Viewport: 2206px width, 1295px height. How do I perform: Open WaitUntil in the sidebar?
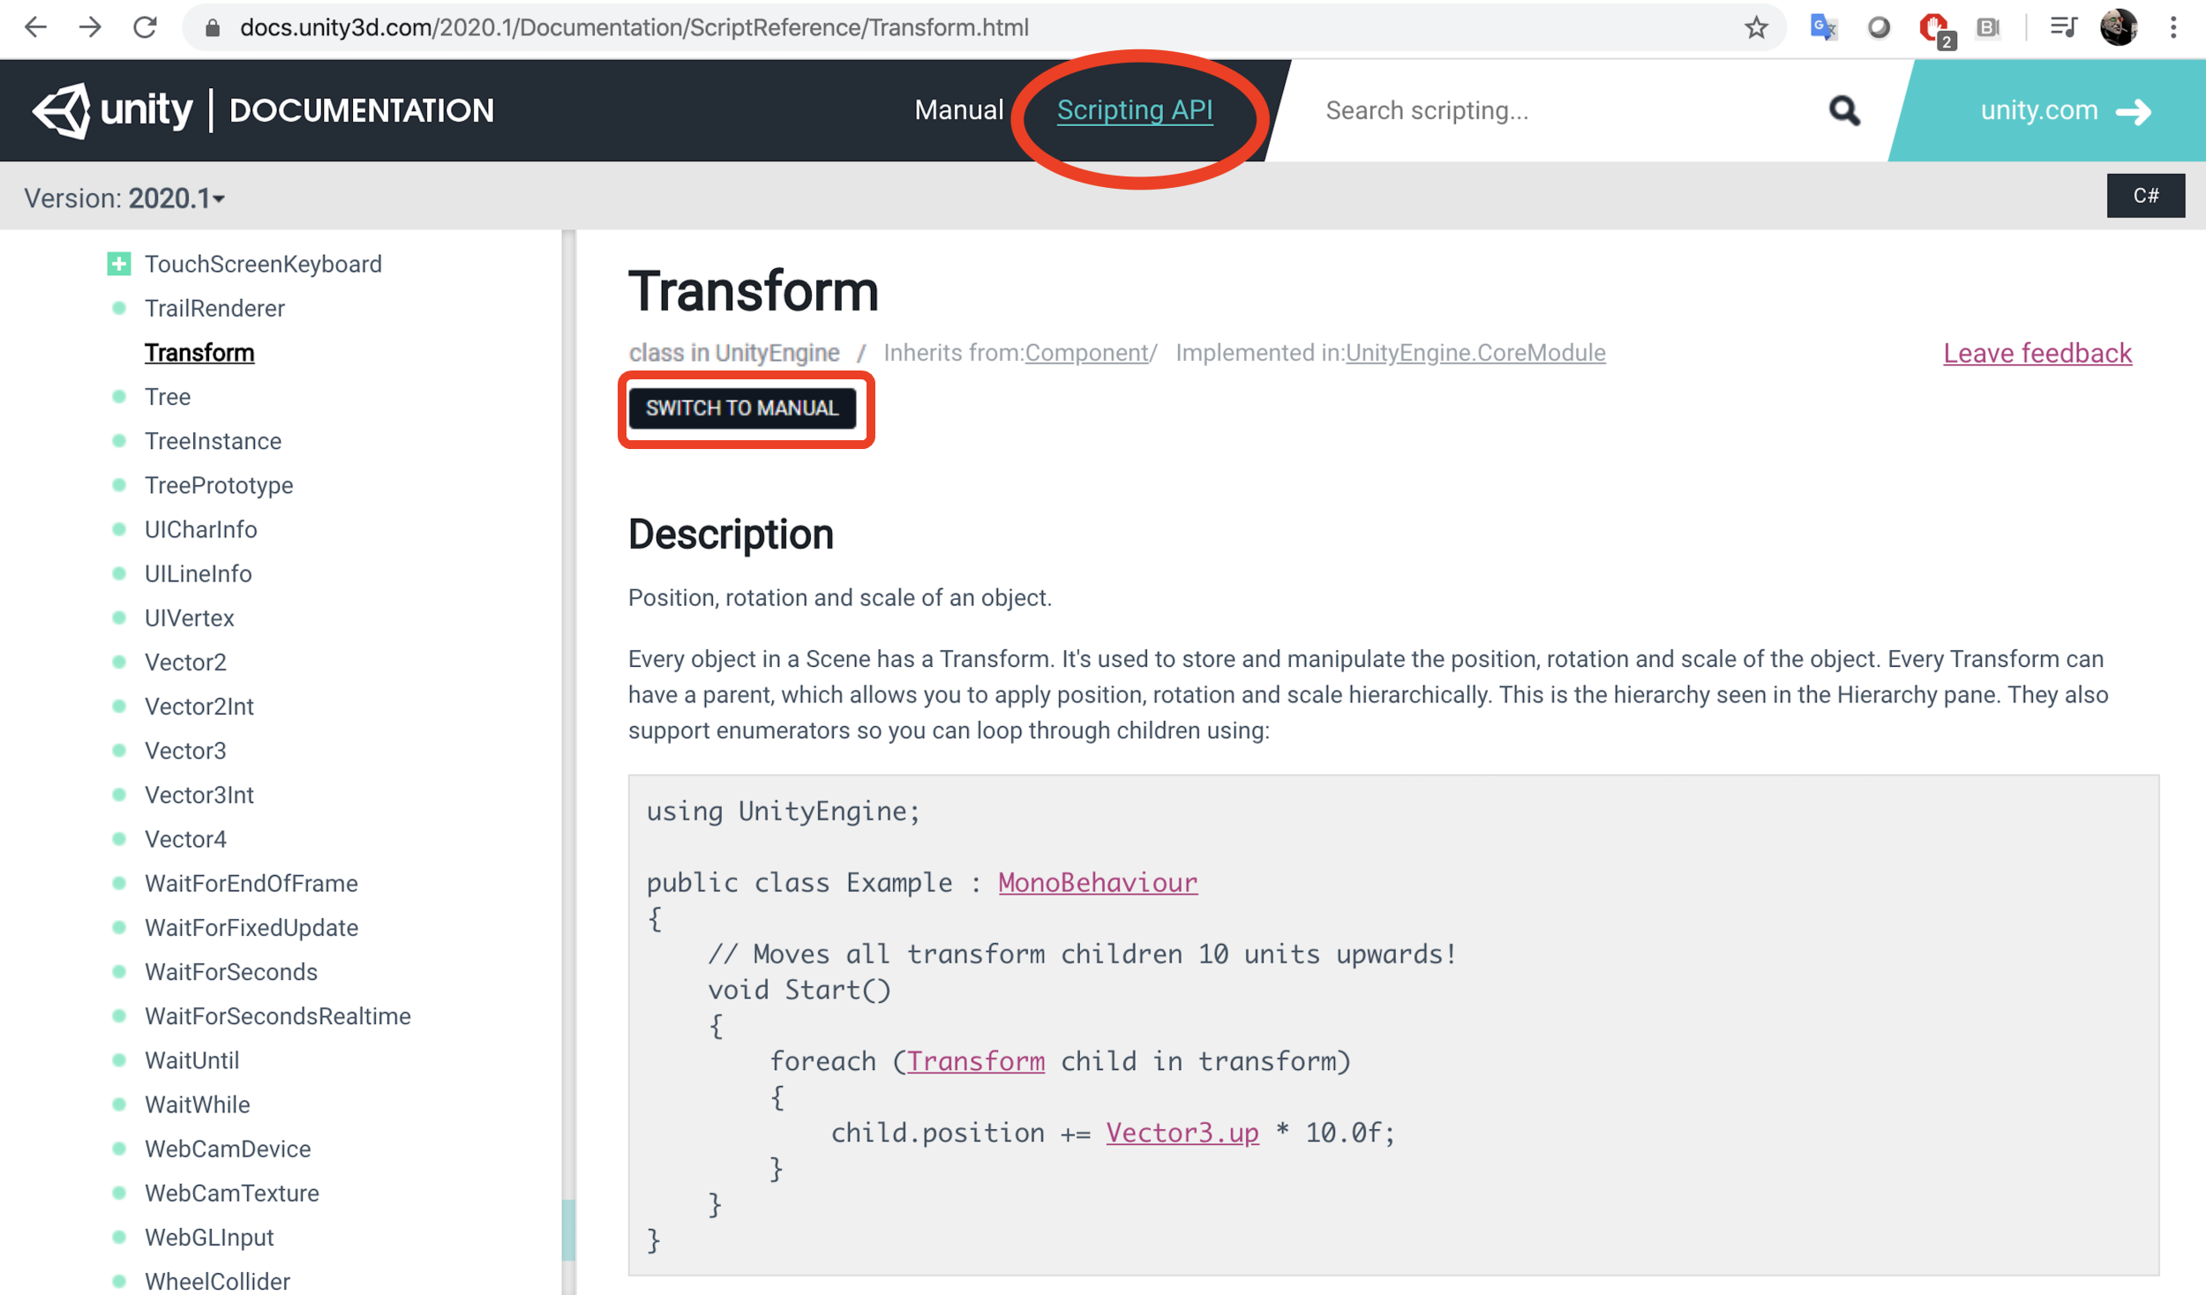click(x=191, y=1059)
